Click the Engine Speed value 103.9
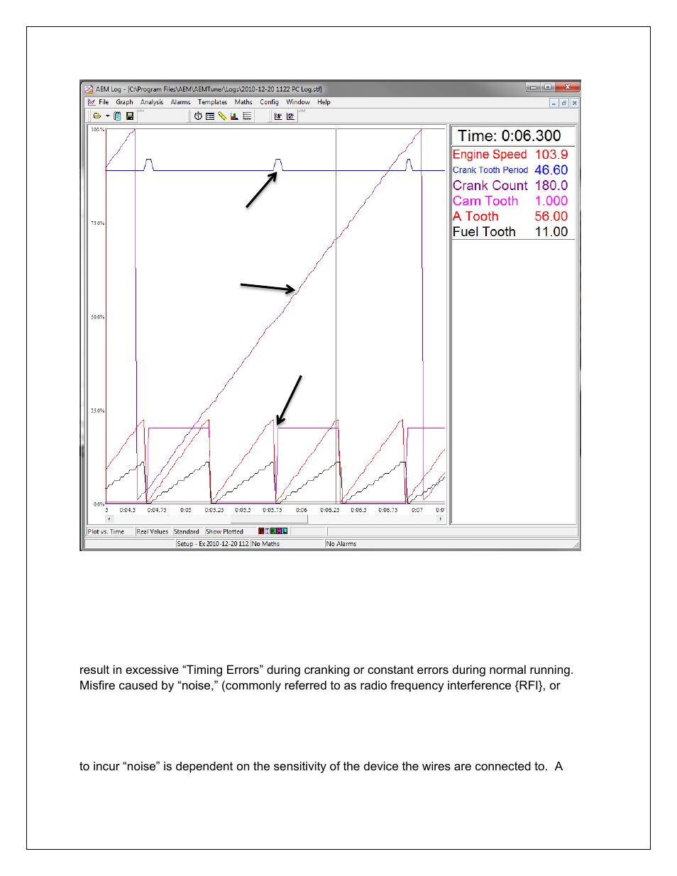 (551, 155)
